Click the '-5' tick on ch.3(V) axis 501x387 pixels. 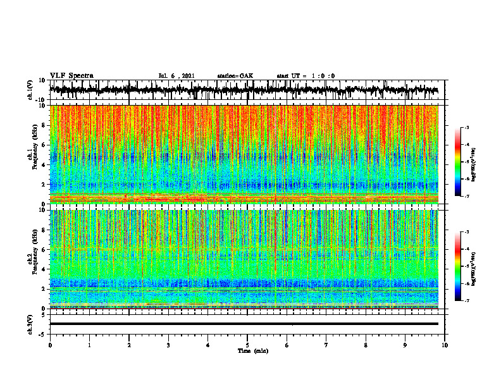pos(43,334)
